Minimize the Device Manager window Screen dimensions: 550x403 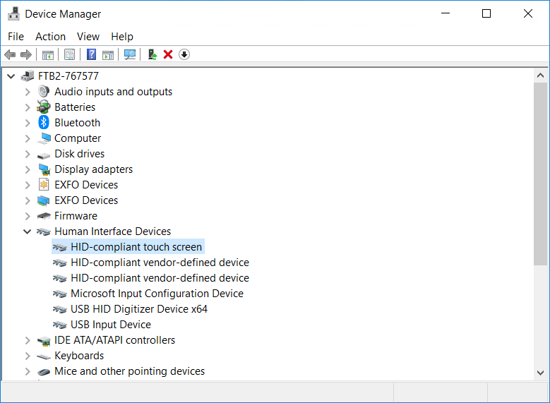(446, 13)
